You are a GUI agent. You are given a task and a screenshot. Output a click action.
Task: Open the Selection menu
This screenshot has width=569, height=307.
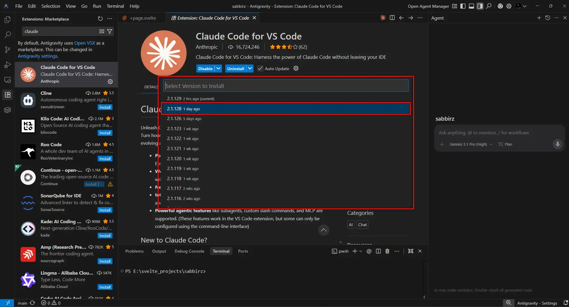click(51, 6)
